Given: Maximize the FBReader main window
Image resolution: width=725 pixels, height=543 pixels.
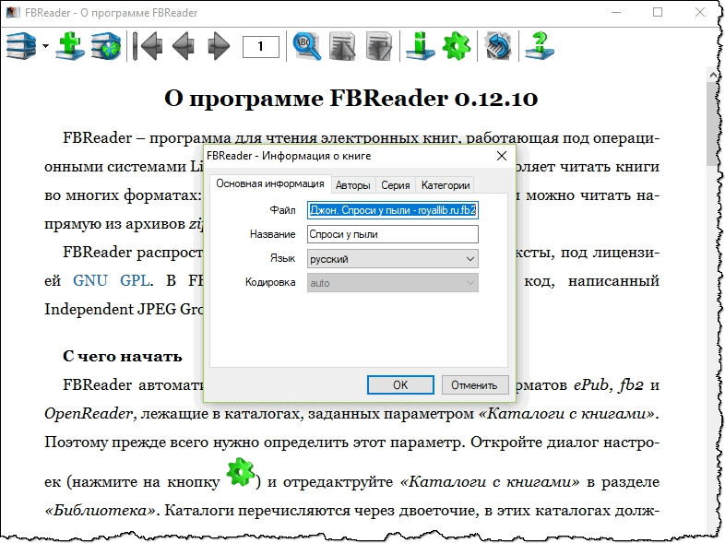Looking at the screenshot, I should pyautogui.click(x=658, y=13).
